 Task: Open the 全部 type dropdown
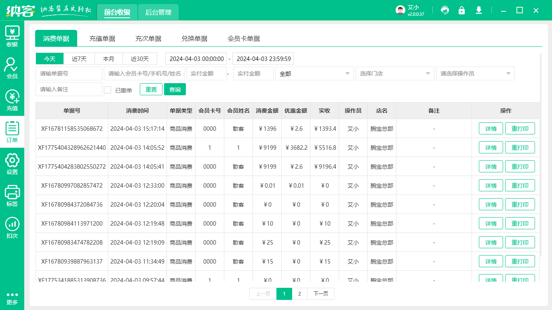(314, 73)
